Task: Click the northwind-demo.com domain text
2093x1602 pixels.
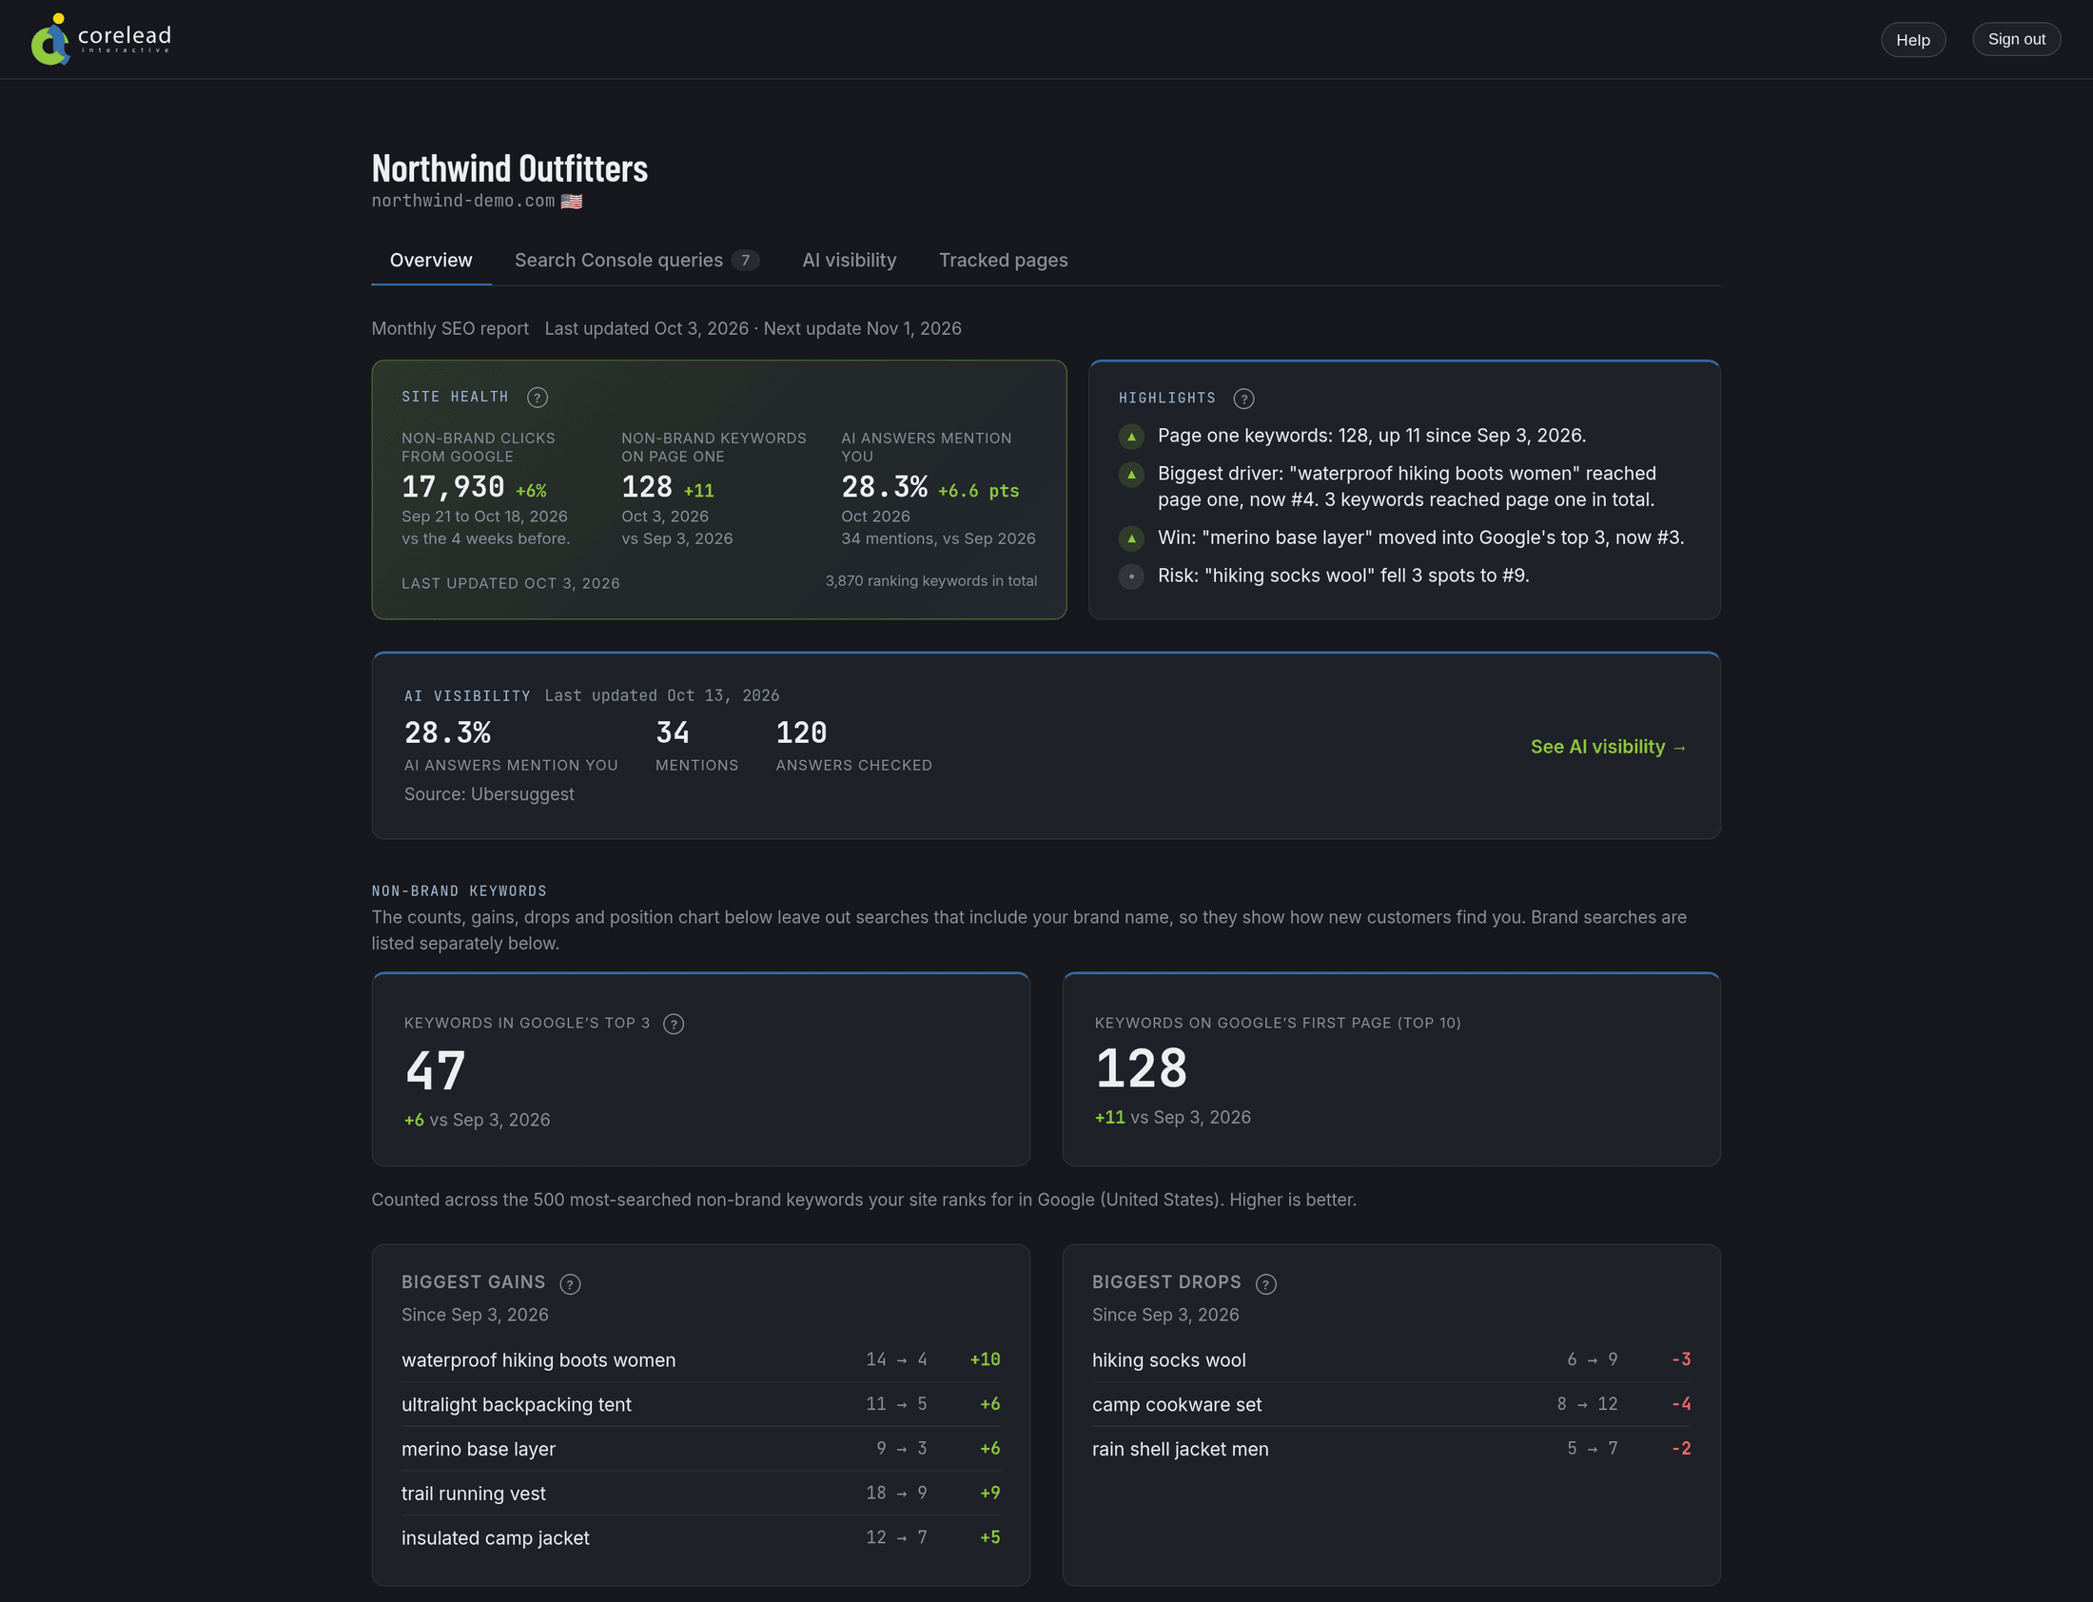Action: click(x=463, y=202)
